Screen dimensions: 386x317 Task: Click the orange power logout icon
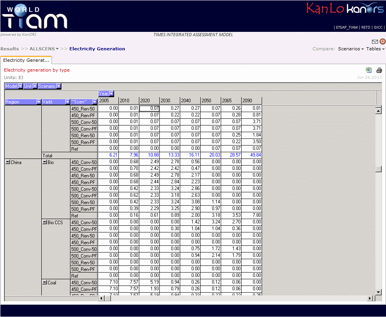tap(382, 41)
